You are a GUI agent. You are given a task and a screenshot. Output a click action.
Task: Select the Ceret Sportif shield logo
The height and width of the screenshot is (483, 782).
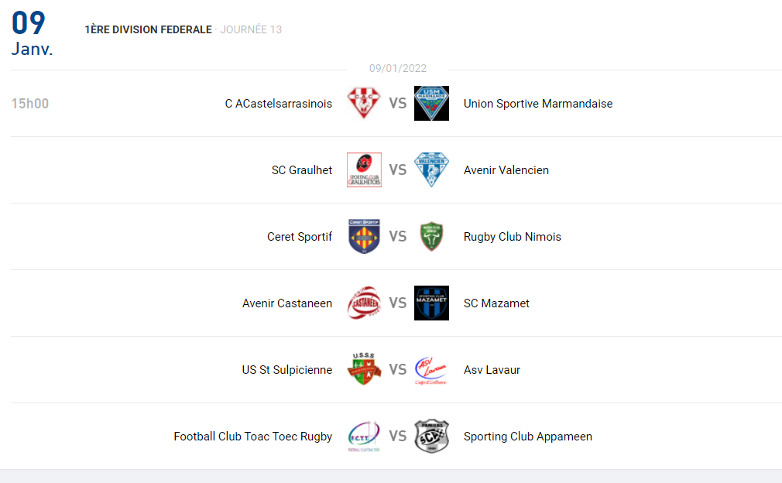tap(364, 236)
